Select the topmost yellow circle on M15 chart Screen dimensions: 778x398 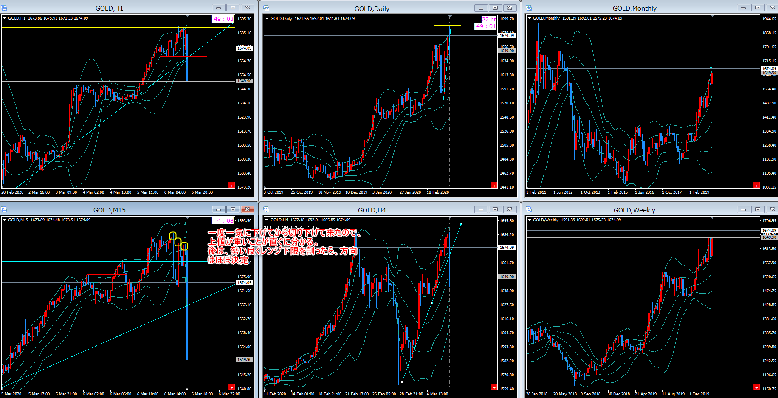(x=173, y=236)
